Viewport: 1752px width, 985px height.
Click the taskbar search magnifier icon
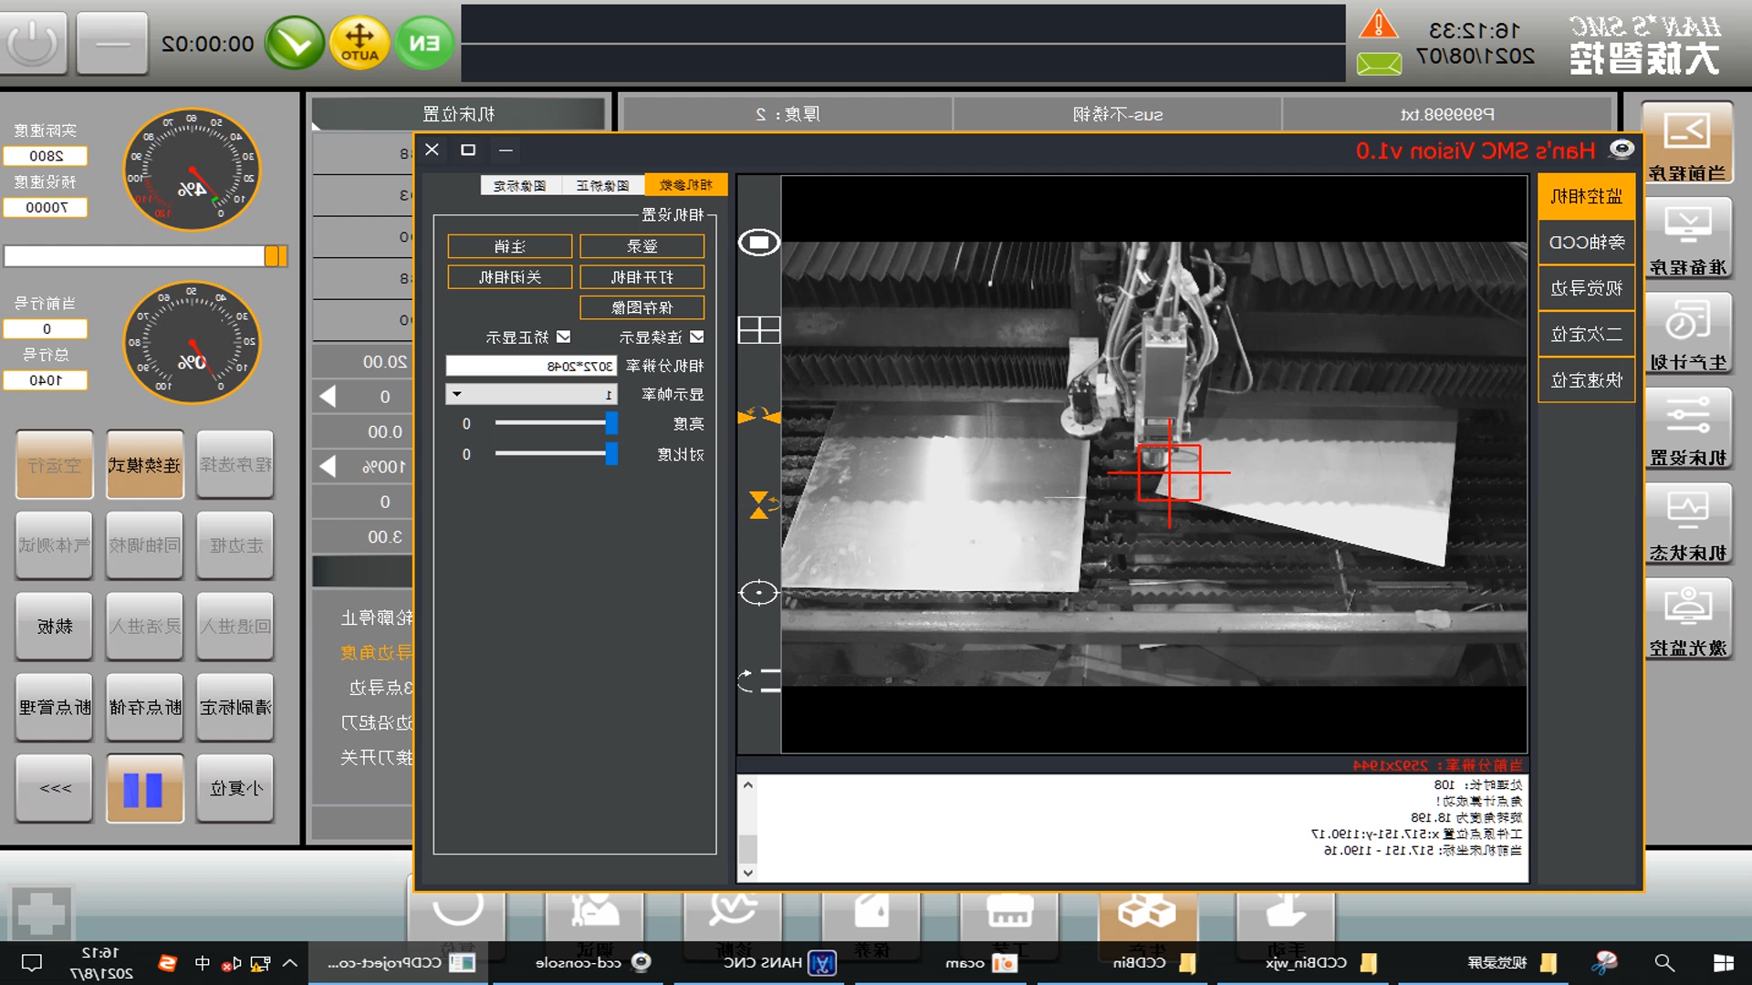pyautogui.click(x=1664, y=963)
